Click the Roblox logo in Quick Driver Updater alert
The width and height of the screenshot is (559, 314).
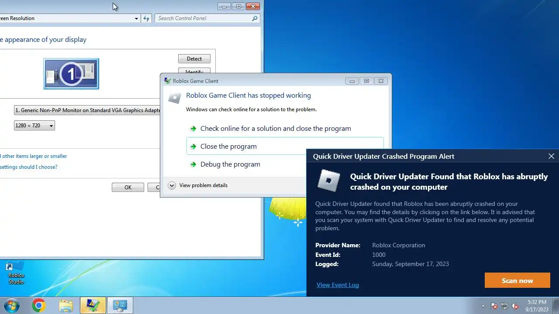coord(328,181)
